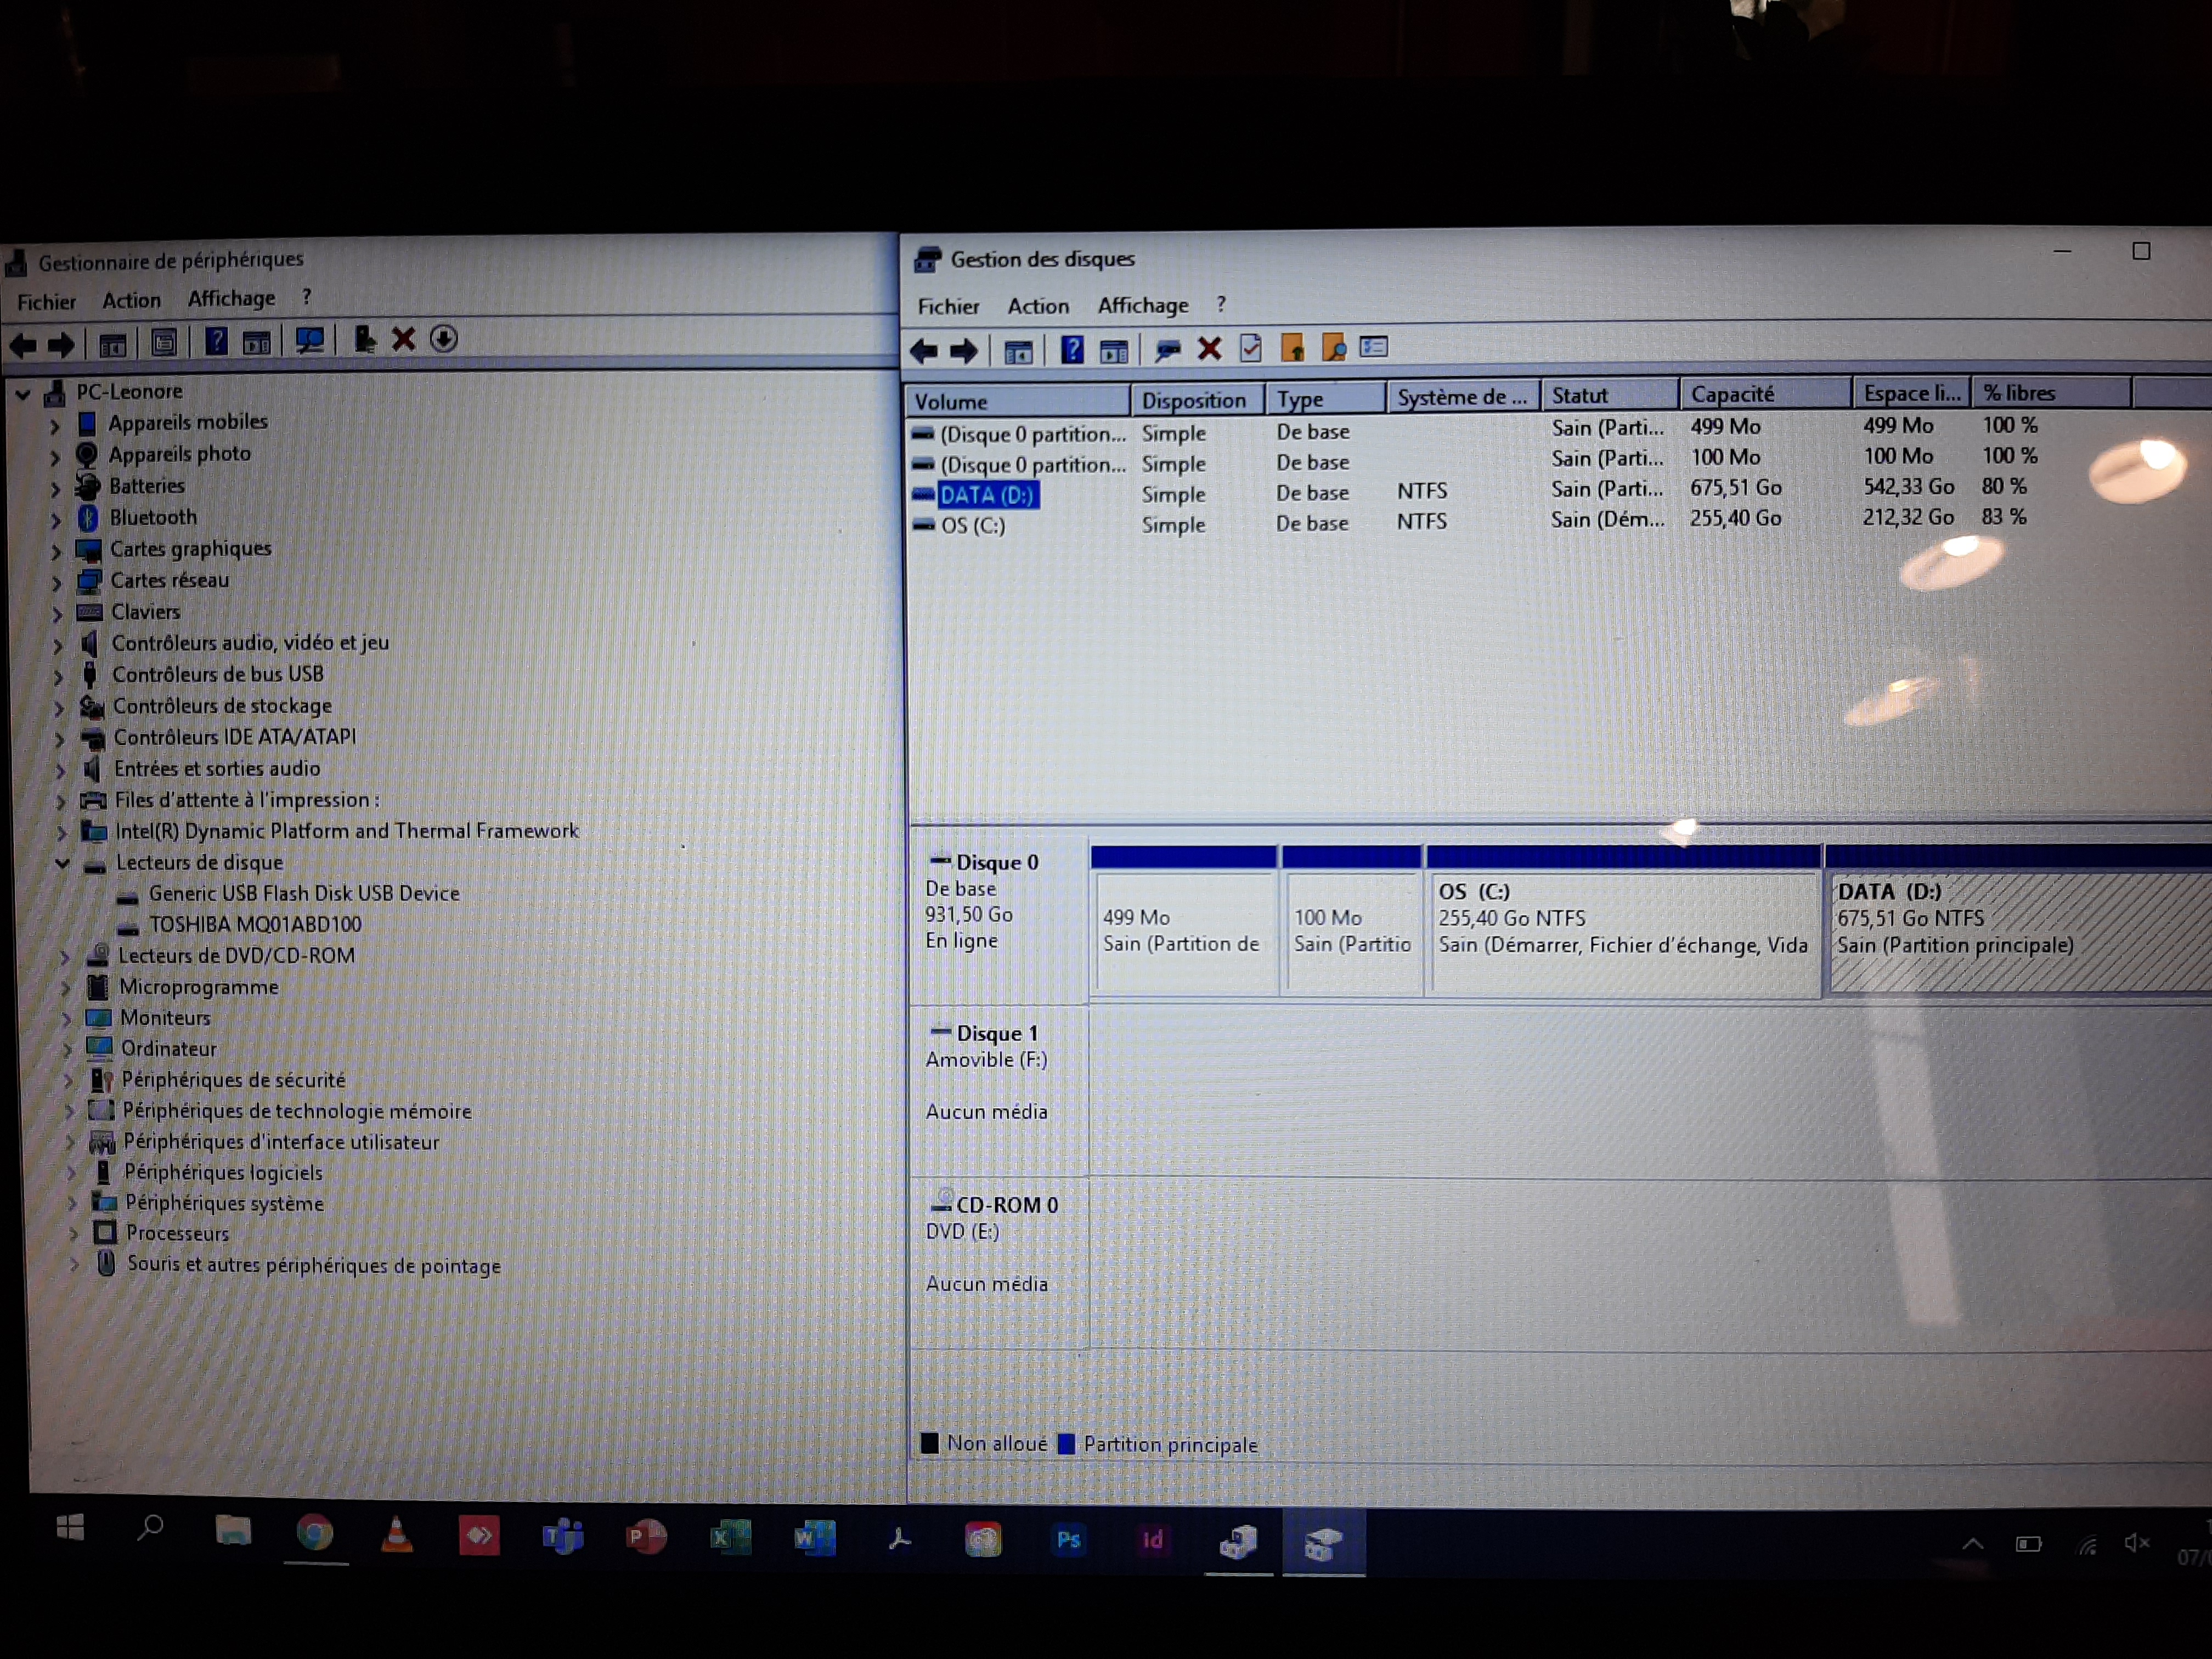Uninstall device with red X in Gestionnaire de périphériques
This screenshot has height=1659, width=2212.
click(x=403, y=339)
